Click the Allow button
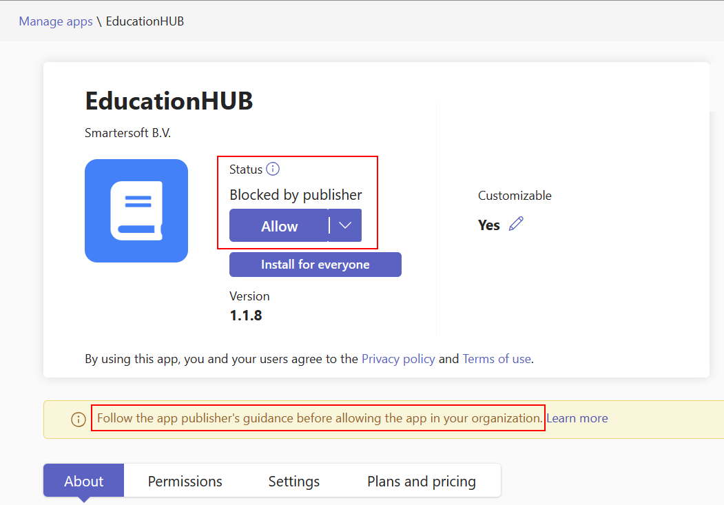 [279, 225]
